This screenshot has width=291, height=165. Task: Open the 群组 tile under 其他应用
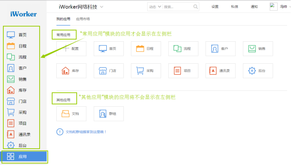coord(108,114)
